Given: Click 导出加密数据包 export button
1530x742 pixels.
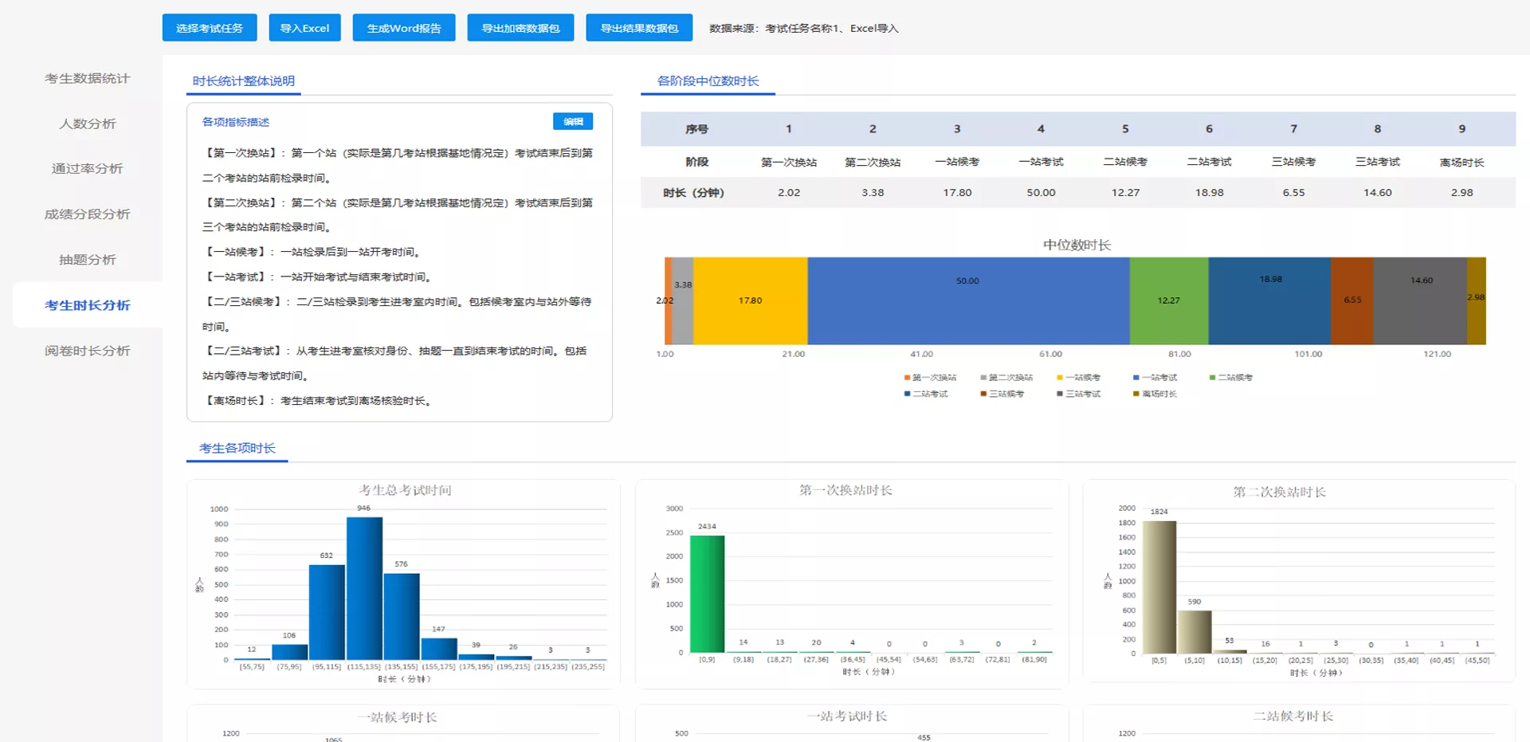Looking at the screenshot, I should point(520,28).
